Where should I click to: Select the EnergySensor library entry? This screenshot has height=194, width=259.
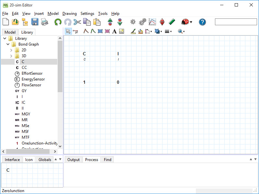point(33,79)
